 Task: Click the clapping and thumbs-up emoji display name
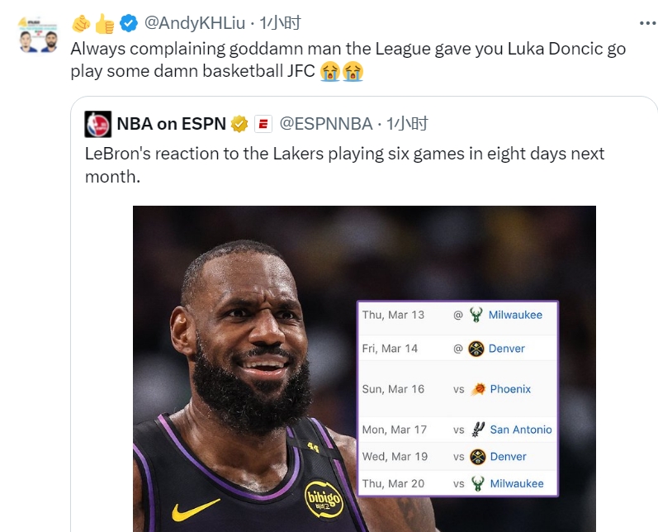click(92, 22)
